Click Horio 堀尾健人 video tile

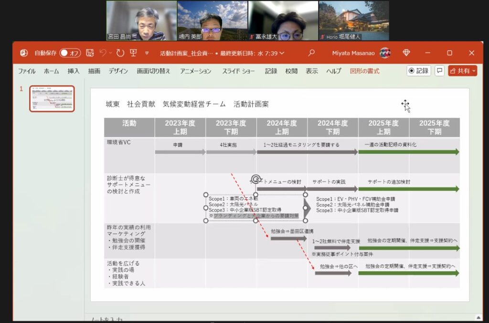(x=354, y=21)
